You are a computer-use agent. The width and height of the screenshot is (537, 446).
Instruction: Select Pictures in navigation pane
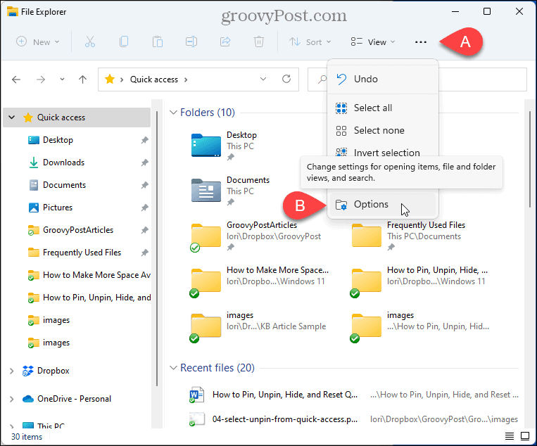(58, 208)
